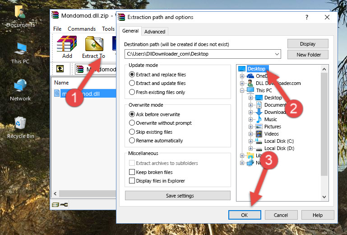Select Local Disk (C:) in tree

click(279, 141)
